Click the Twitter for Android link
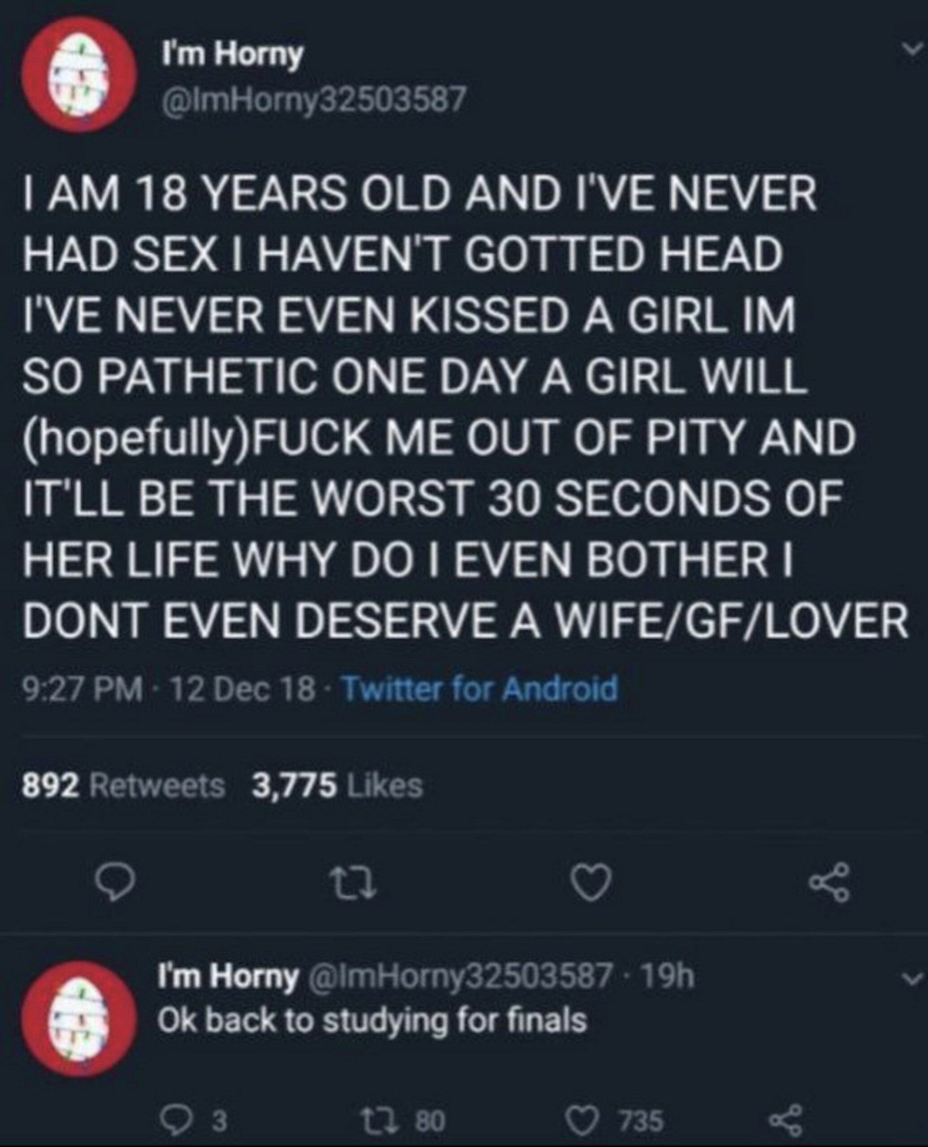This screenshot has height=1147, width=928. pos(479,689)
